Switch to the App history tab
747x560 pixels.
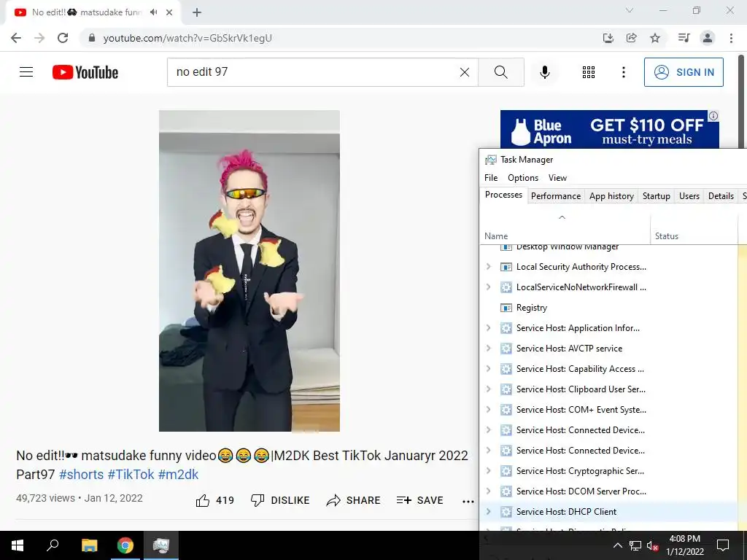(x=611, y=195)
